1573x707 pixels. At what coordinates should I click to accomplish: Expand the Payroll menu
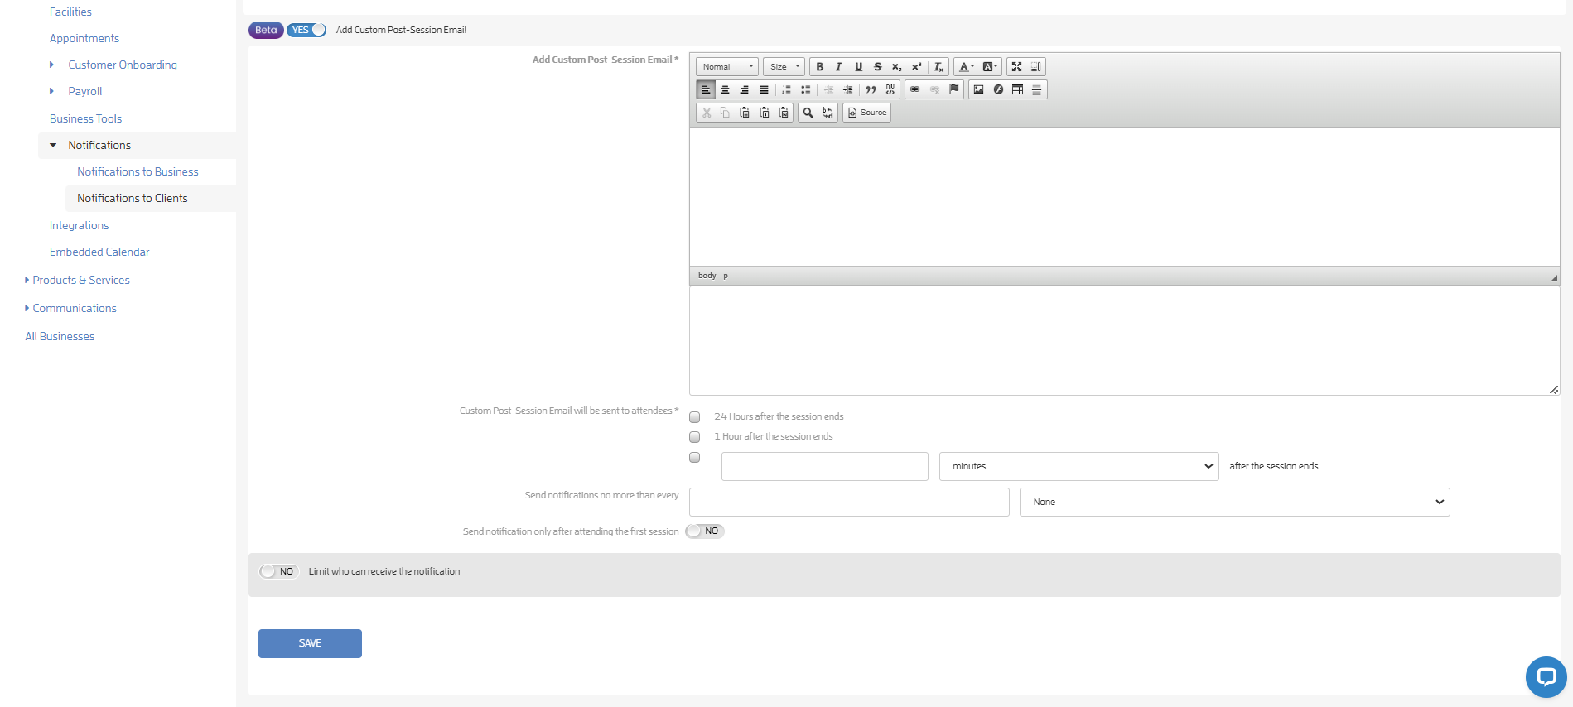pos(51,91)
